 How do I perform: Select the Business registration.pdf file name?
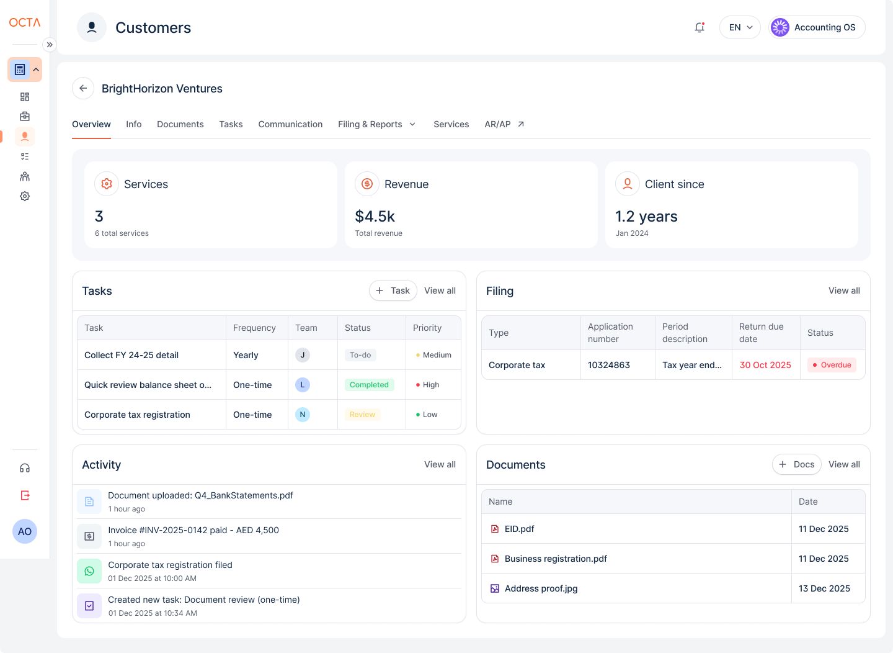pos(556,559)
